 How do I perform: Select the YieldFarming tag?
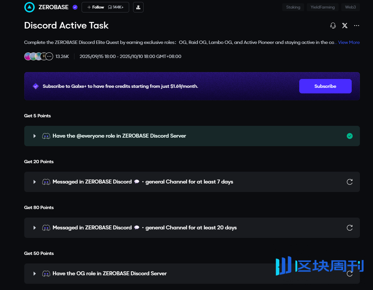point(323,7)
